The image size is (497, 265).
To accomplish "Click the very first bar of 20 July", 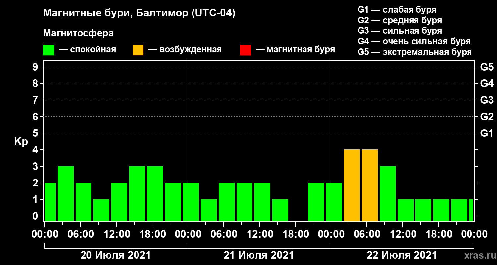I will [x=50, y=202].
